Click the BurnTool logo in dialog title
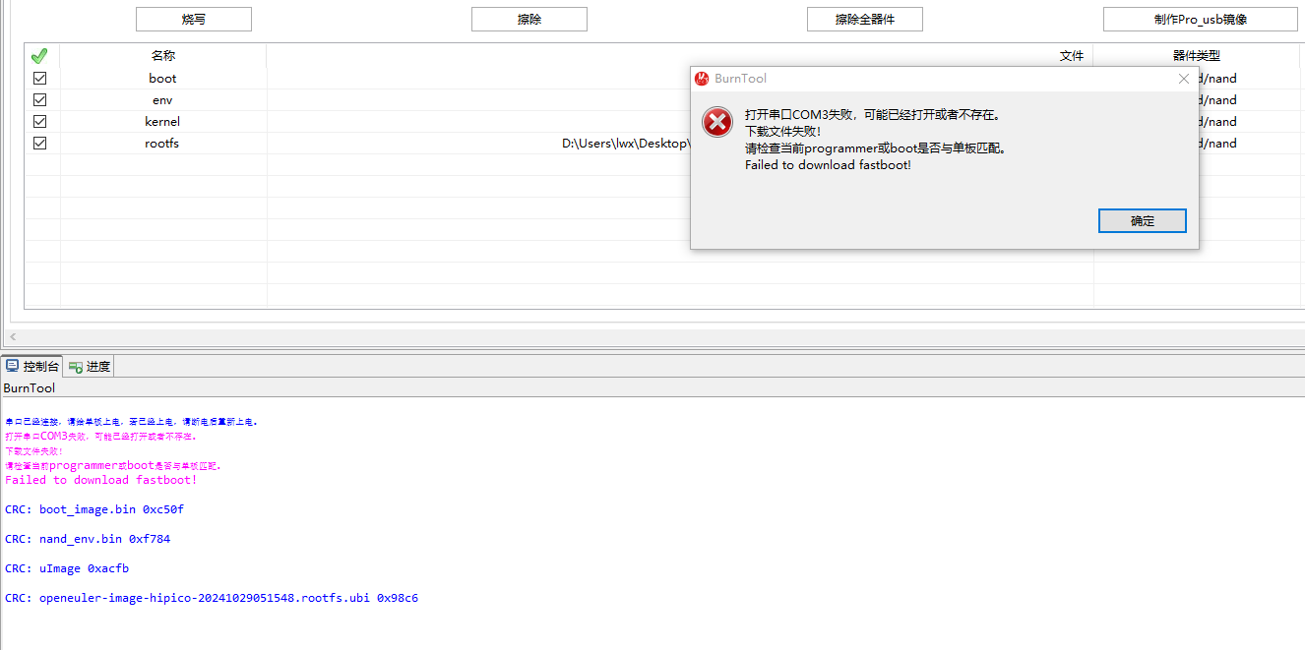The width and height of the screenshot is (1305, 650). click(x=702, y=79)
